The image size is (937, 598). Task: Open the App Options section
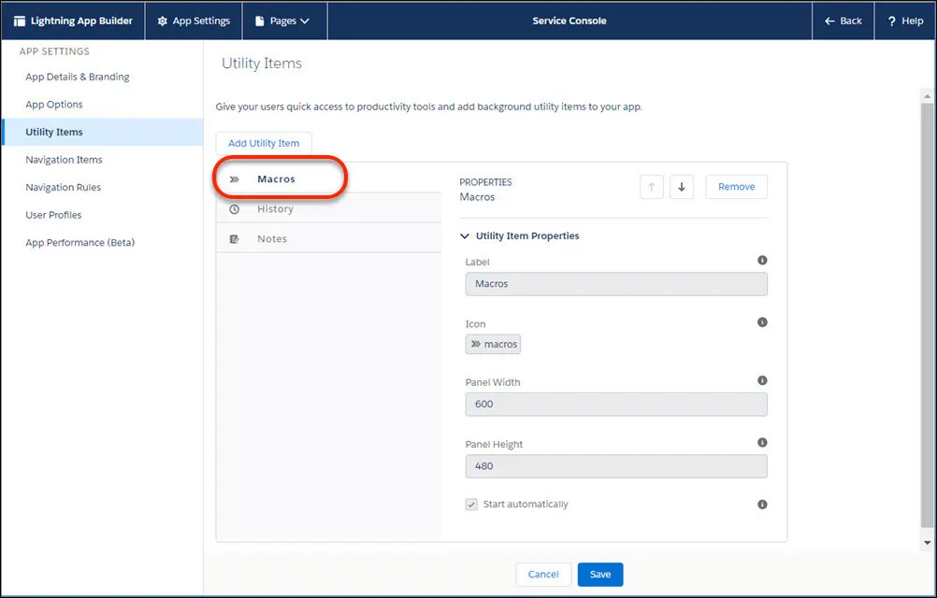54,105
